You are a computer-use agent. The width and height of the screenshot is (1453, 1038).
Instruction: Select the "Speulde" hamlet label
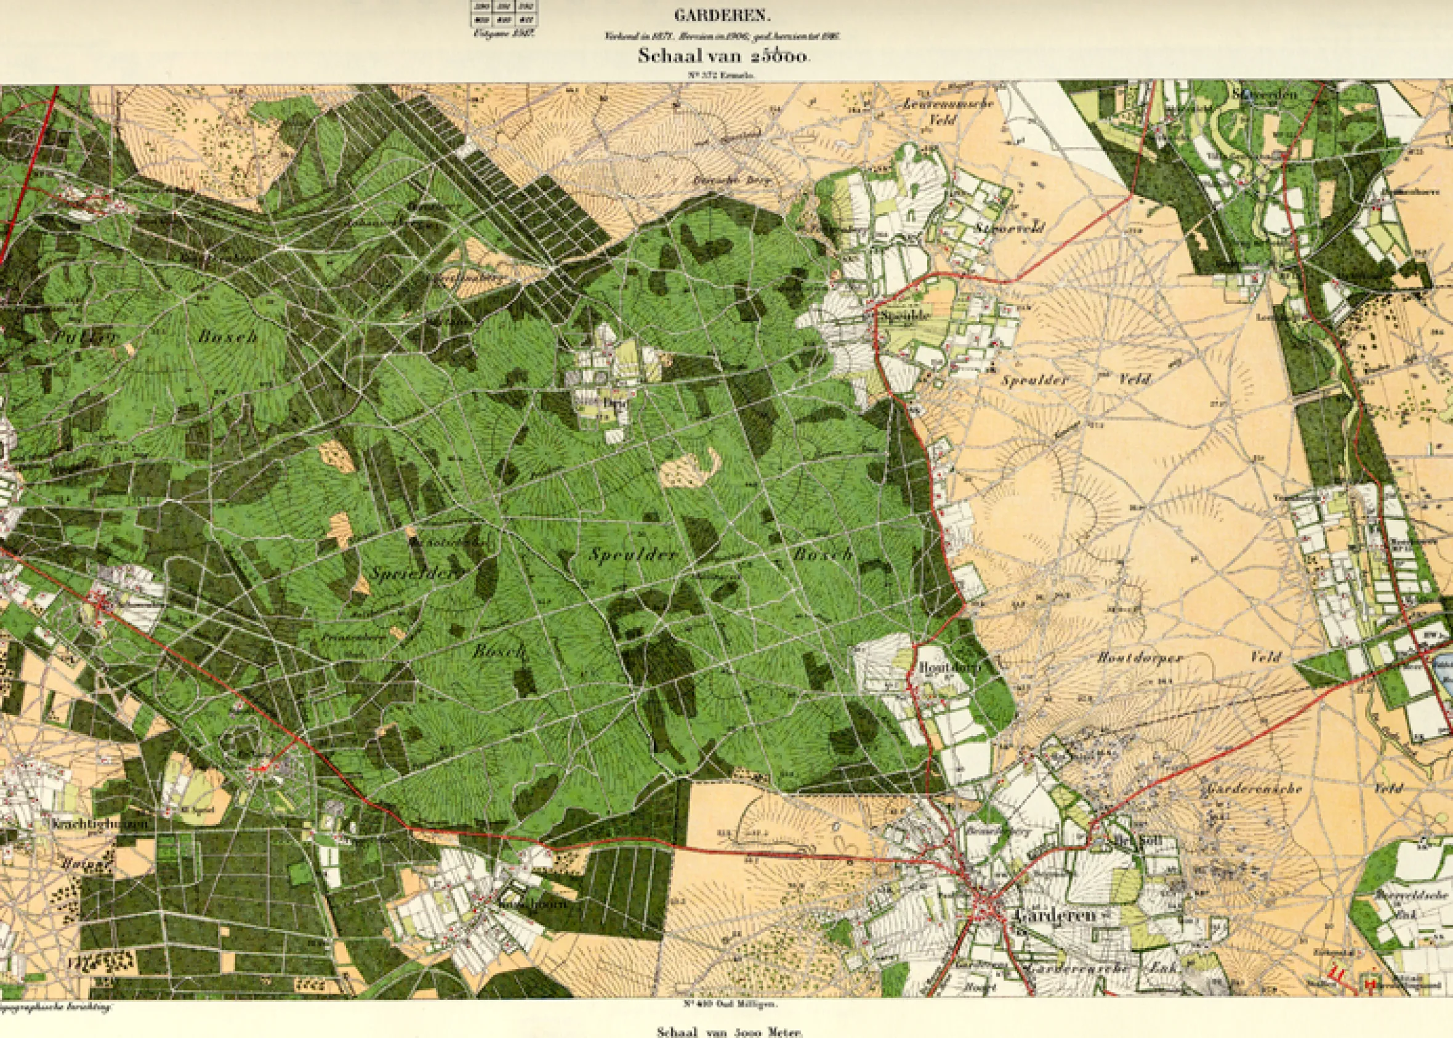coord(906,316)
